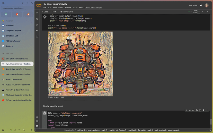Open the secrets key panel
Viewport: 213px width, 133px height.
point(37,31)
